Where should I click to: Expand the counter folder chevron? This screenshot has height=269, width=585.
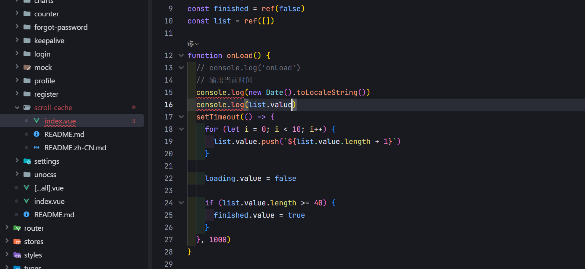point(17,14)
